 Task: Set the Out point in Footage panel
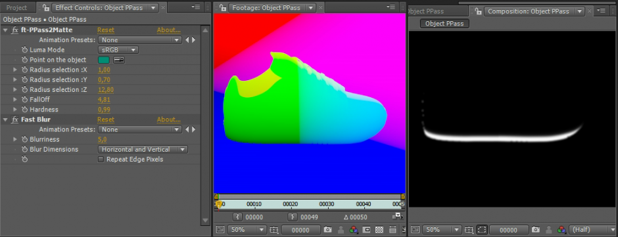pyautogui.click(x=293, y=217)
